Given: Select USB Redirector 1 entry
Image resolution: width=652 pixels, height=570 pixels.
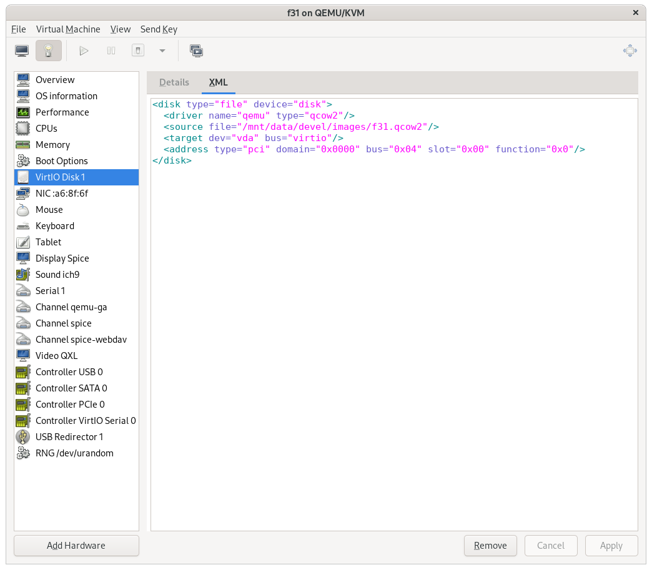Looking at the screenshot, I should click(x=77, y=436).
